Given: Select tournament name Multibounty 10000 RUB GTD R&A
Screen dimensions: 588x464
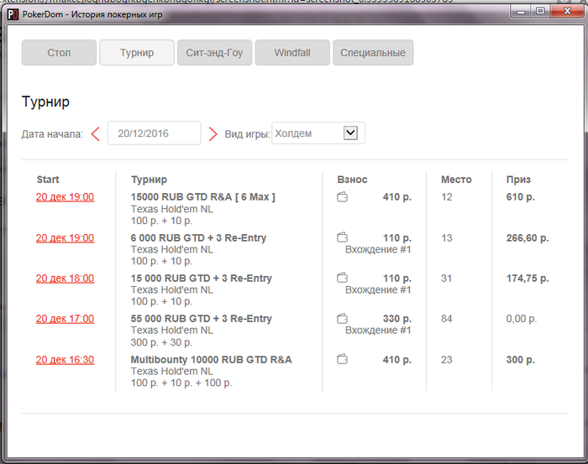Looking at the screenshot, I should 211,359.
